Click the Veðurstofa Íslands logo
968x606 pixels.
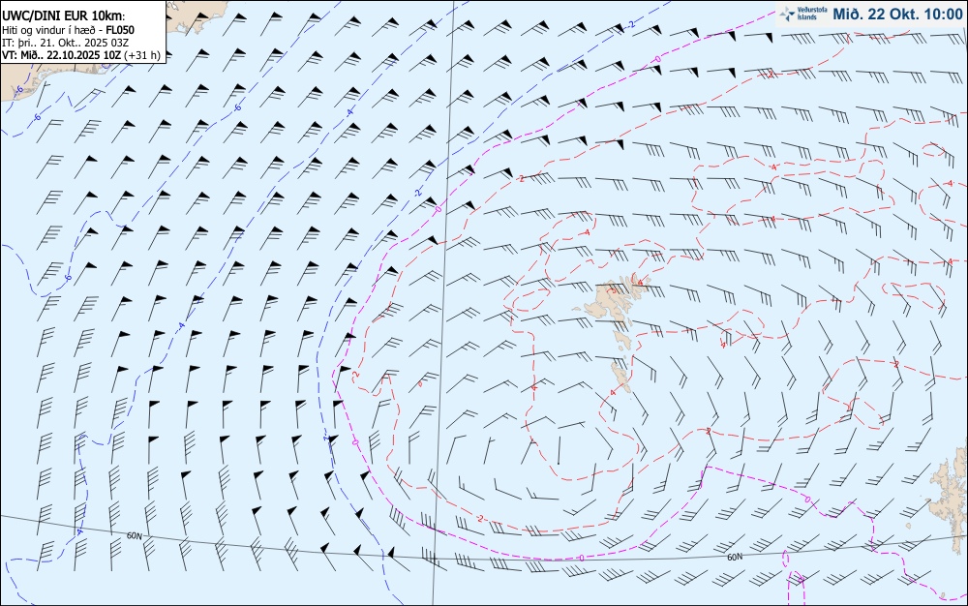click(803, 14)
